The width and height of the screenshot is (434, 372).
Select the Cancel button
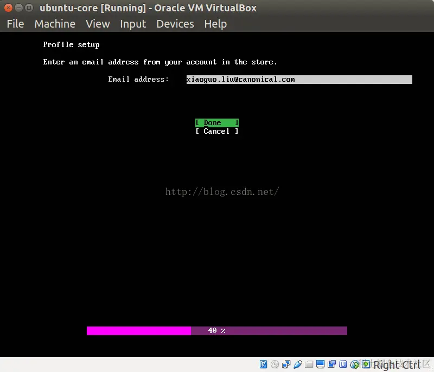point(216,132)
